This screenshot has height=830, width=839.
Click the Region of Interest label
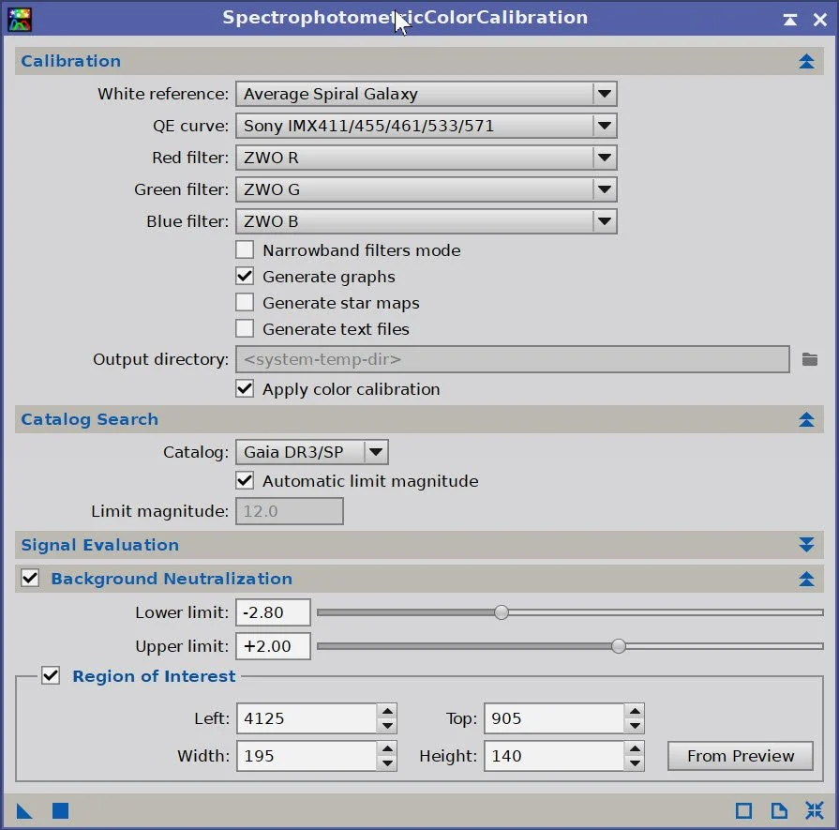click(154, 676)
